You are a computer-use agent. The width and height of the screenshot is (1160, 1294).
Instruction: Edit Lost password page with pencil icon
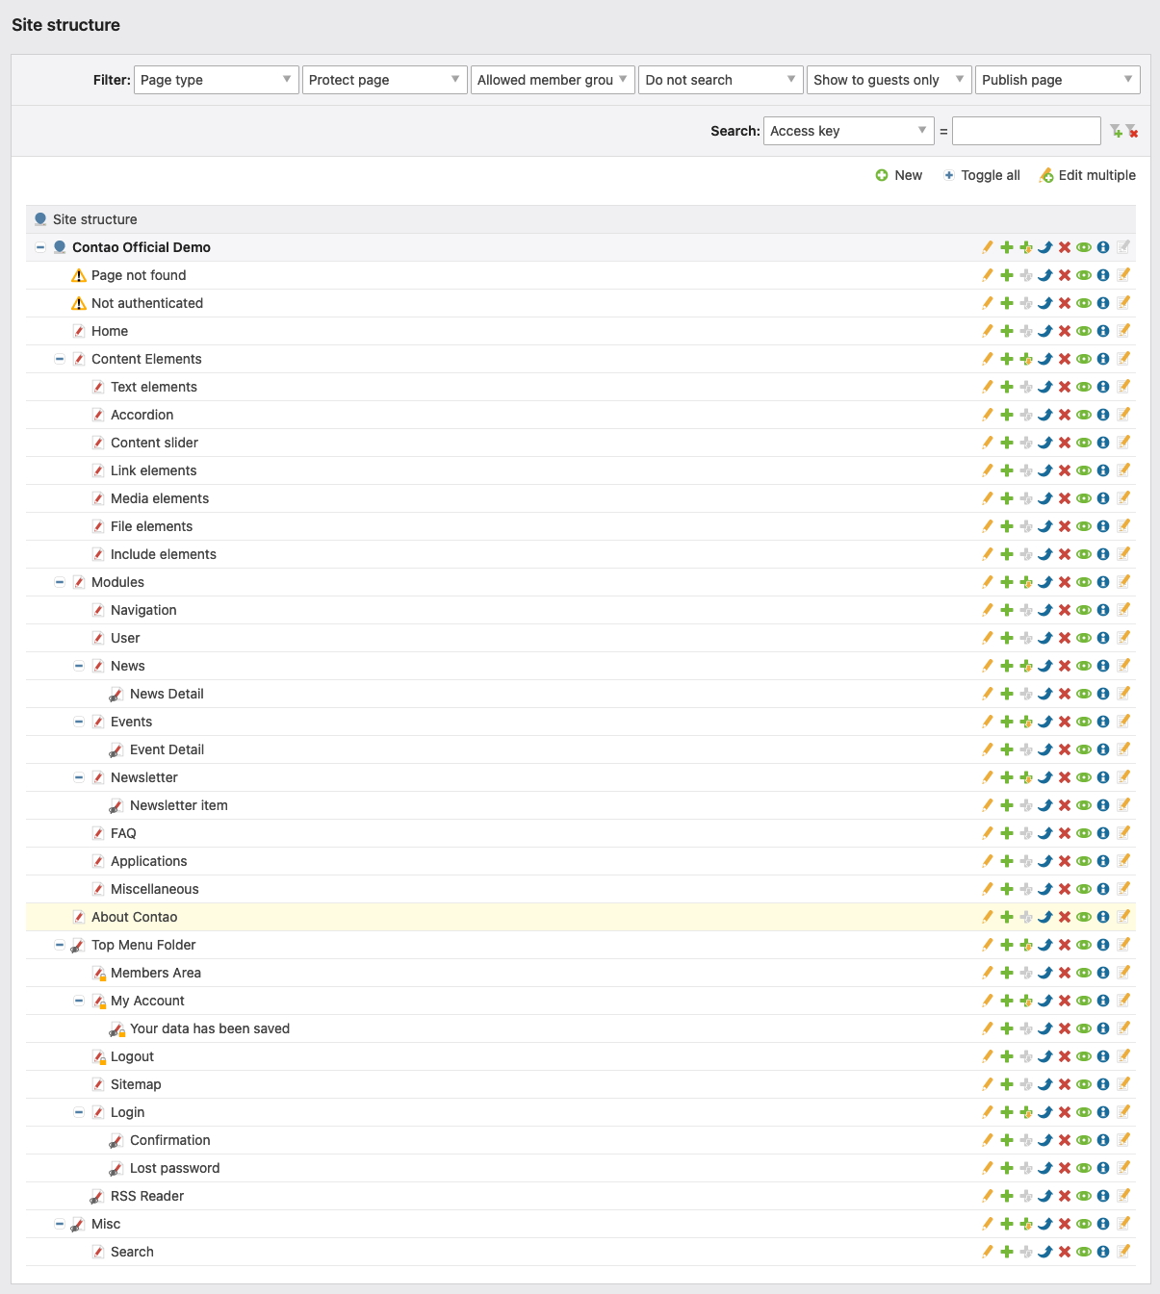click(x=988, y=1168)
